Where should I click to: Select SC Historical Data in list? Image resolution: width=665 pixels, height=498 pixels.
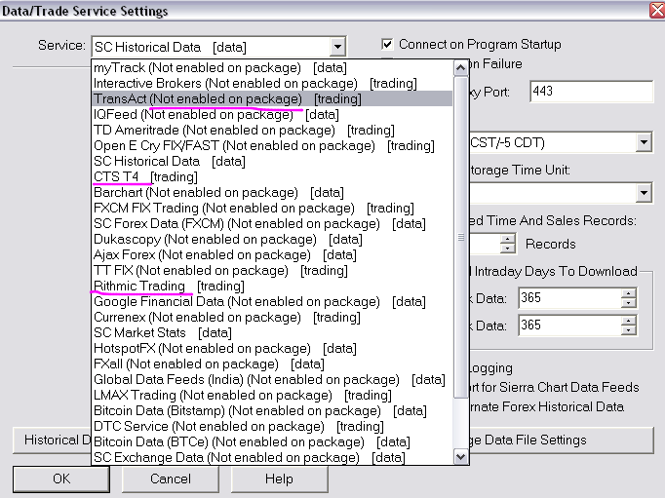[272, 162]
